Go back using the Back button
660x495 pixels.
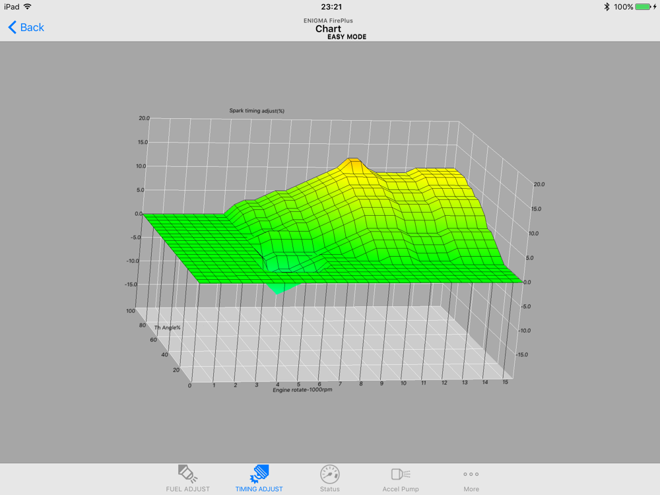26,27
